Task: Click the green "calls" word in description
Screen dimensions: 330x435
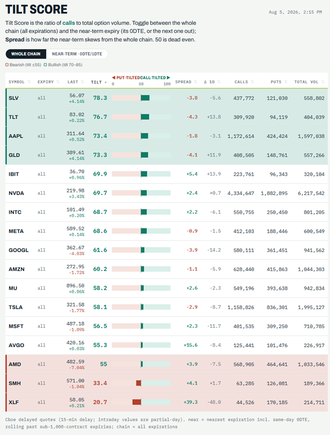Action: tap(69, 23)
